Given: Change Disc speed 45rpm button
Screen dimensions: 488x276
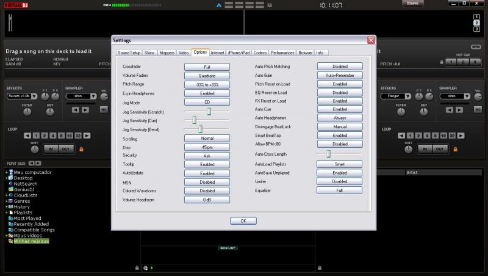Looking at the screenshot, I should (207, 147).
